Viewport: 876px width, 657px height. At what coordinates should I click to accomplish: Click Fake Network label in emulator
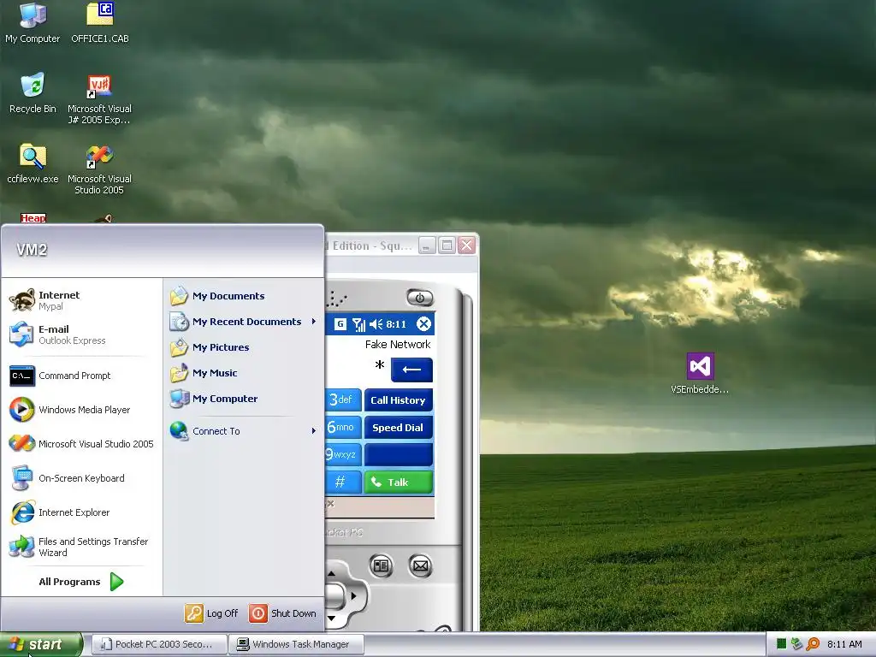[x=398, y=344]
